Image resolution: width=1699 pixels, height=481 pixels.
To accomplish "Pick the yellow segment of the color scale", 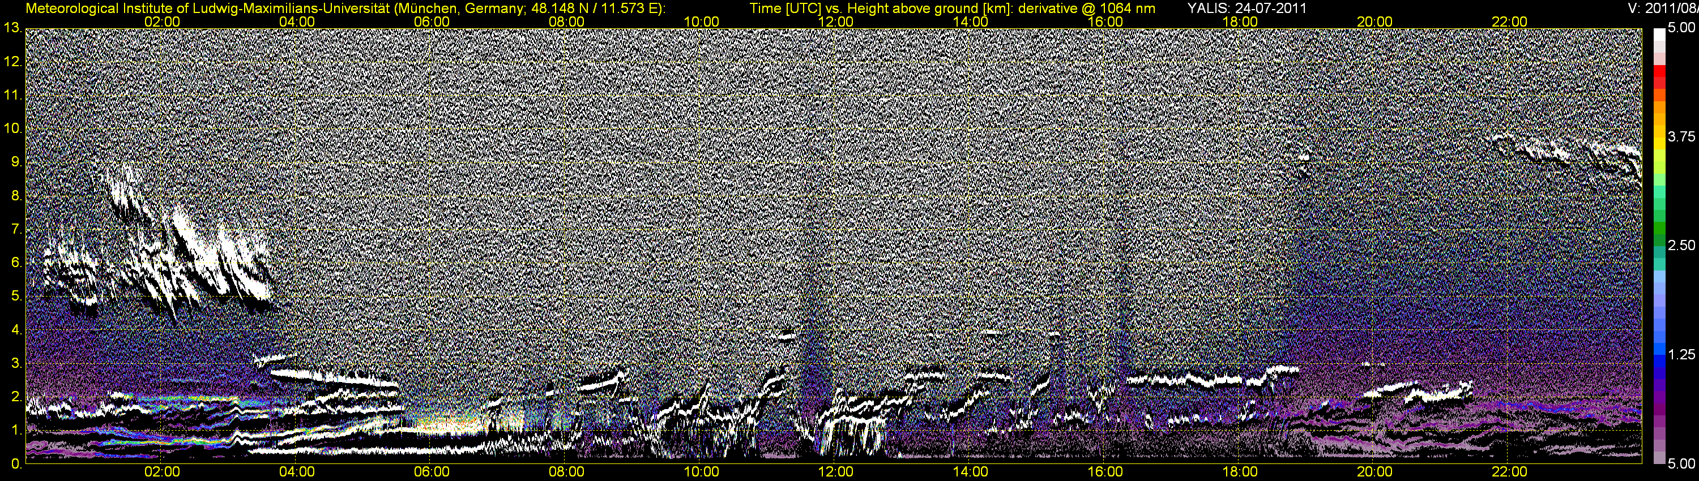I will click(1659, 144).
